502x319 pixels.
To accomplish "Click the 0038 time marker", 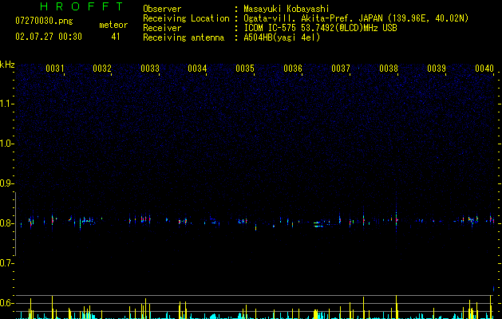I will (x=389, y=69).
